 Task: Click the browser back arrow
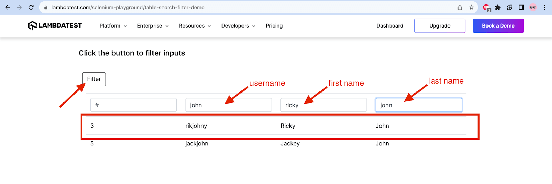(8, 7)
